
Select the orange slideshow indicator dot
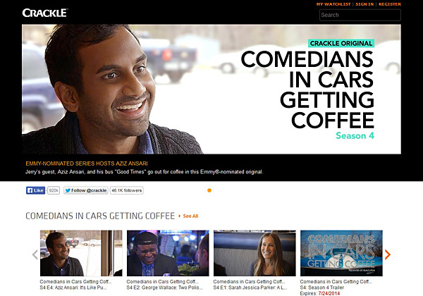[209, 190]
